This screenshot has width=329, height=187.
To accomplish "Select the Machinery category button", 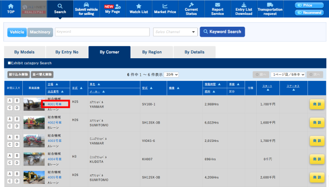I will [40, 32].
